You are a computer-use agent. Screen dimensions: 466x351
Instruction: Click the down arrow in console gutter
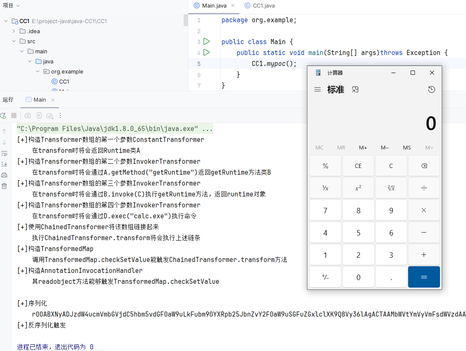pyautogui.click(x=4, y=142)
